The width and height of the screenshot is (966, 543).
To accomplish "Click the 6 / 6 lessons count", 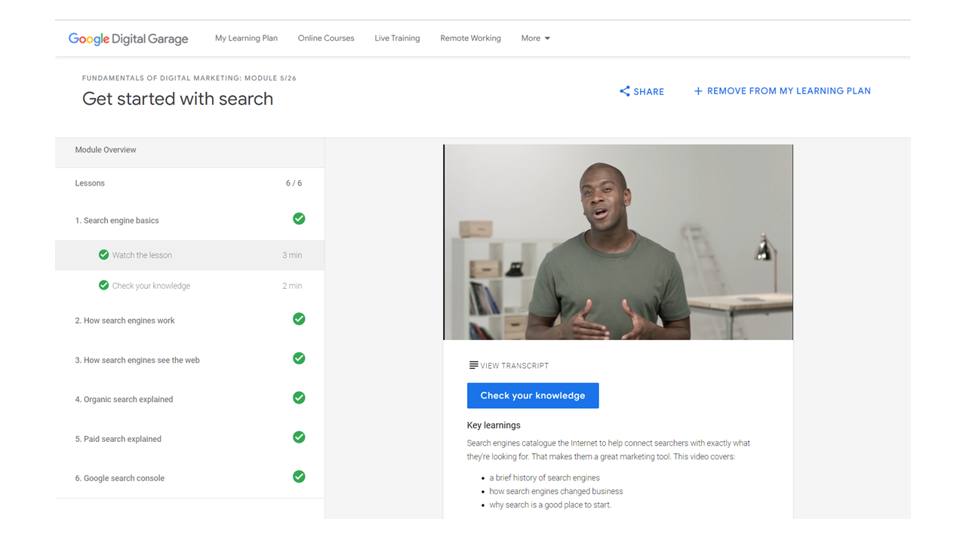I will tap(294, 183).
